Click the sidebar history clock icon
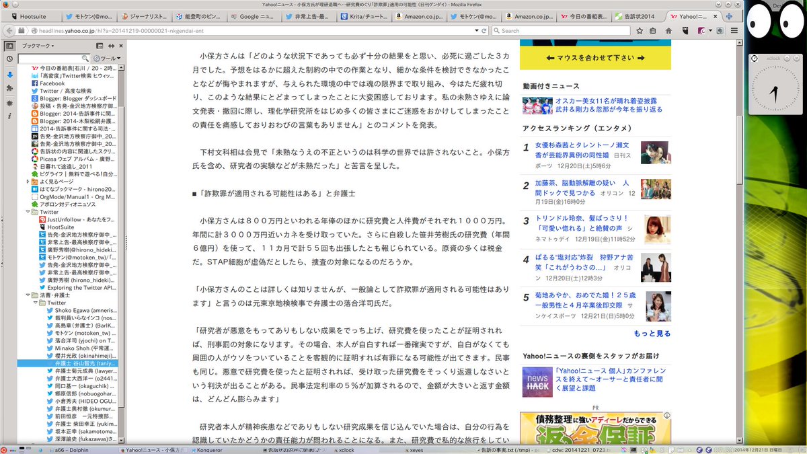Viewport: 807px width, 454px height. [9, 59]
